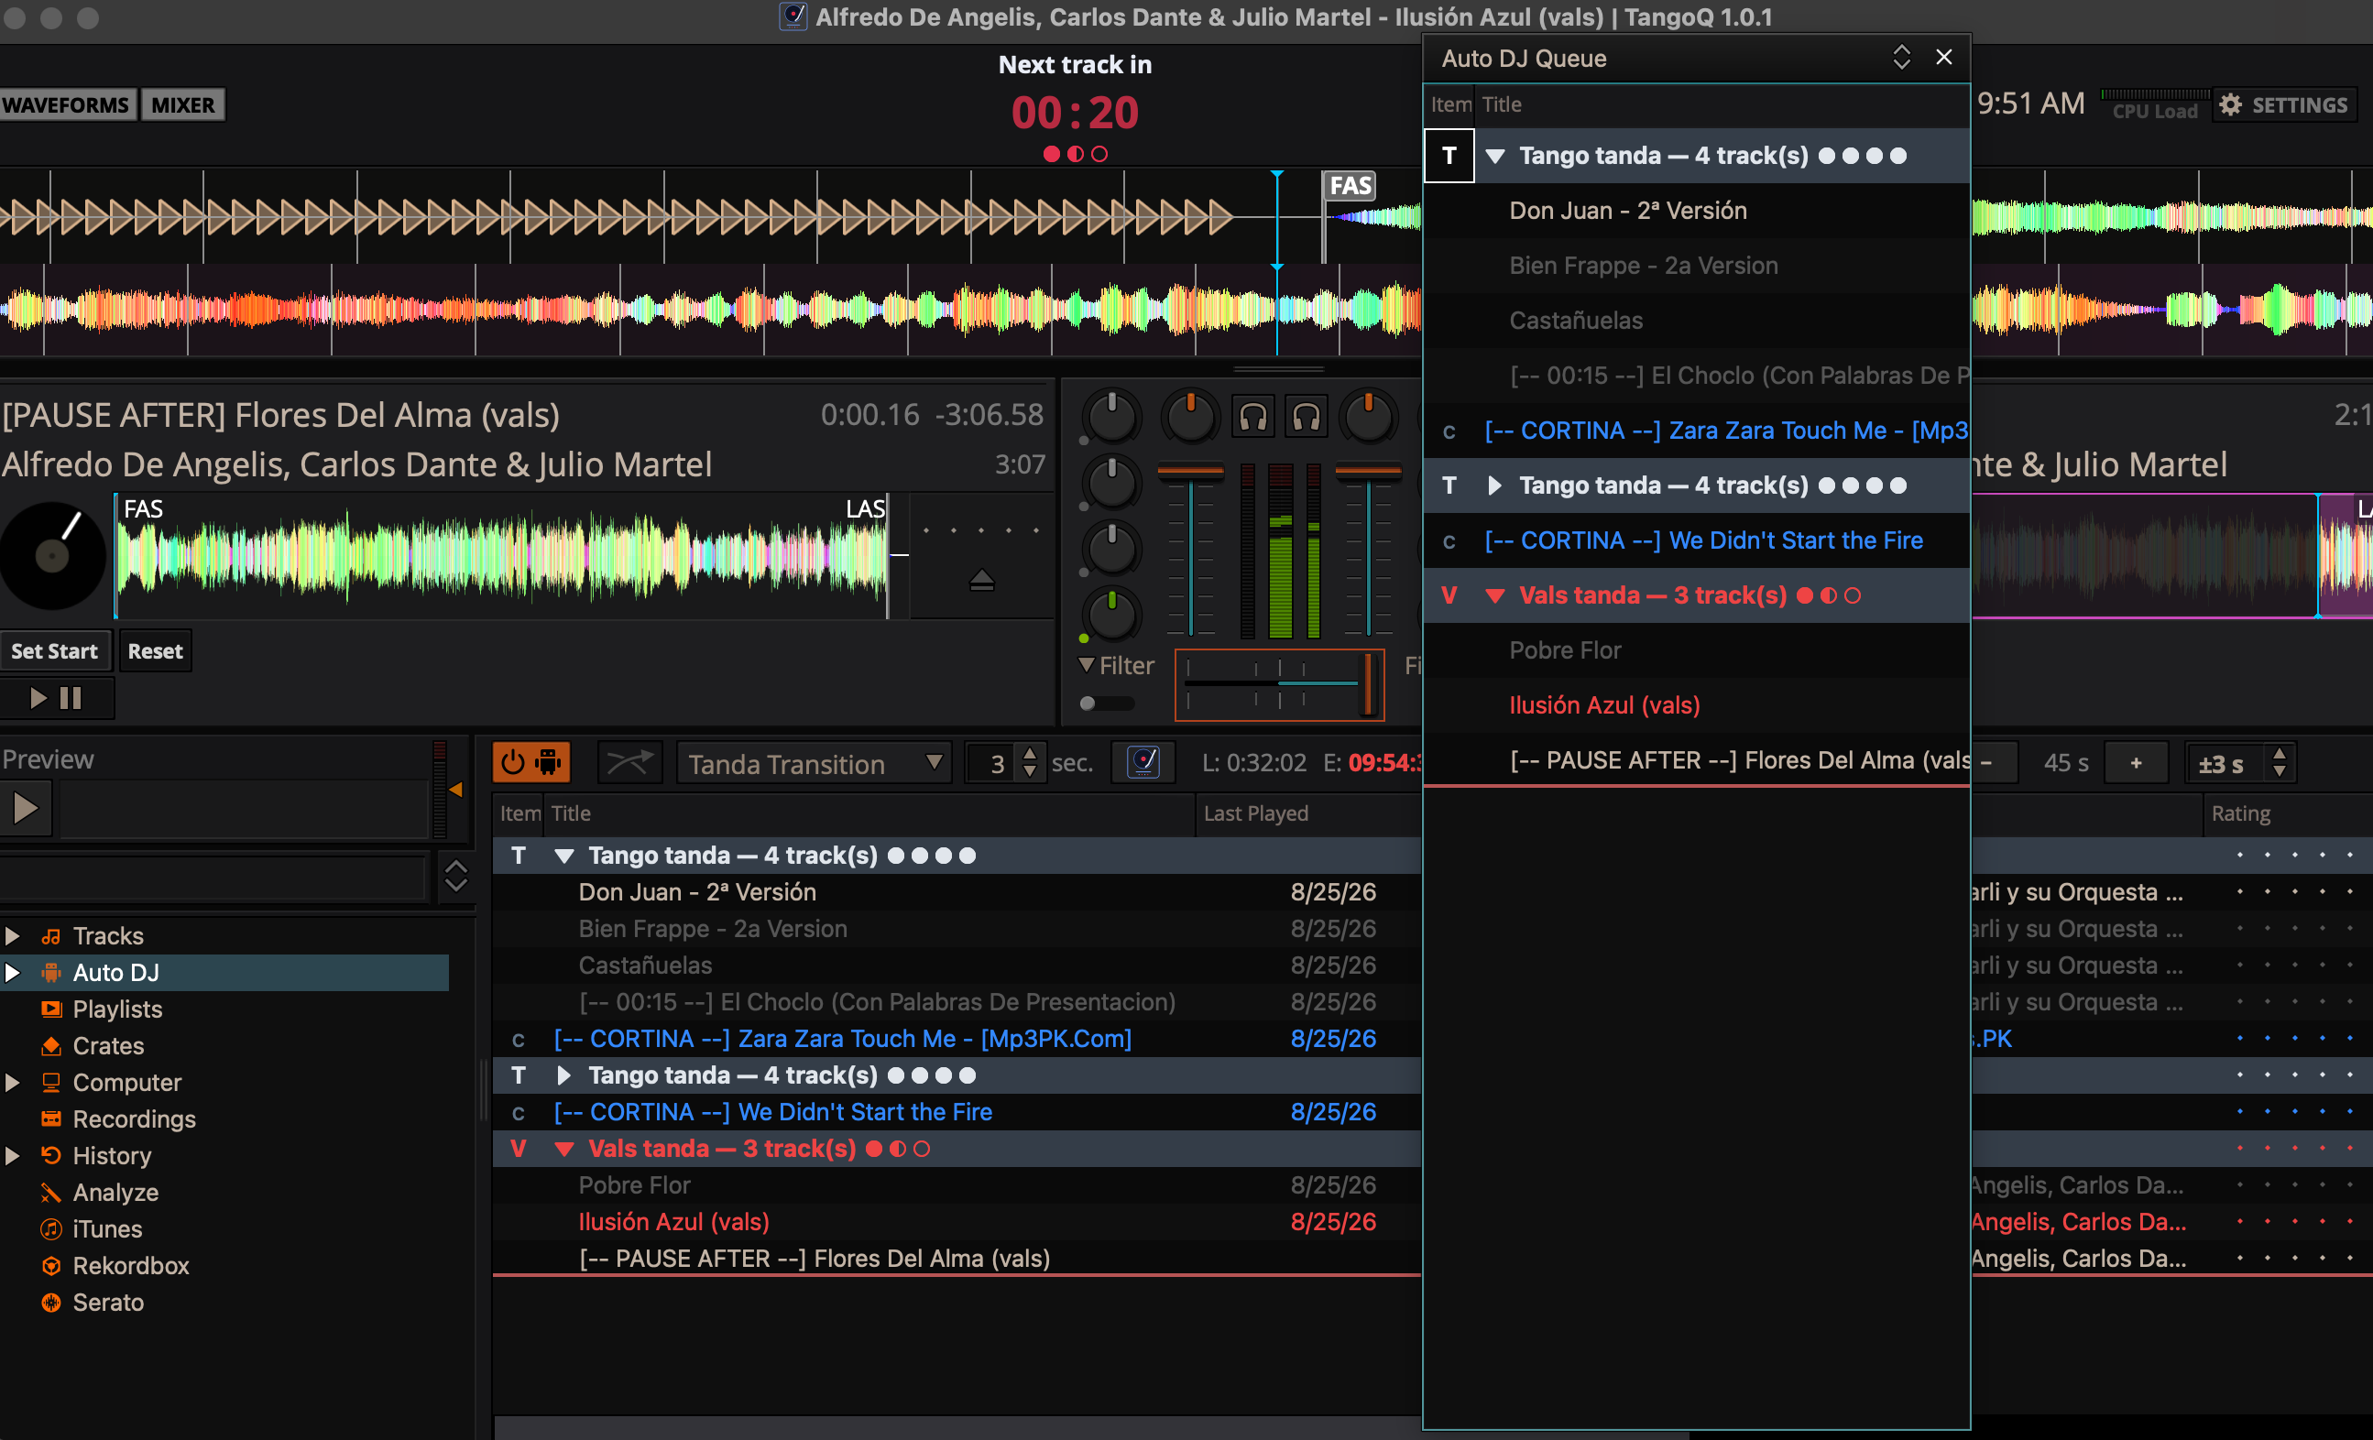Toggle float on the Auto DJ Queue window
Image resolution: width=2373 pixels, height=1440 pixels.
(x=1901, y=58)
